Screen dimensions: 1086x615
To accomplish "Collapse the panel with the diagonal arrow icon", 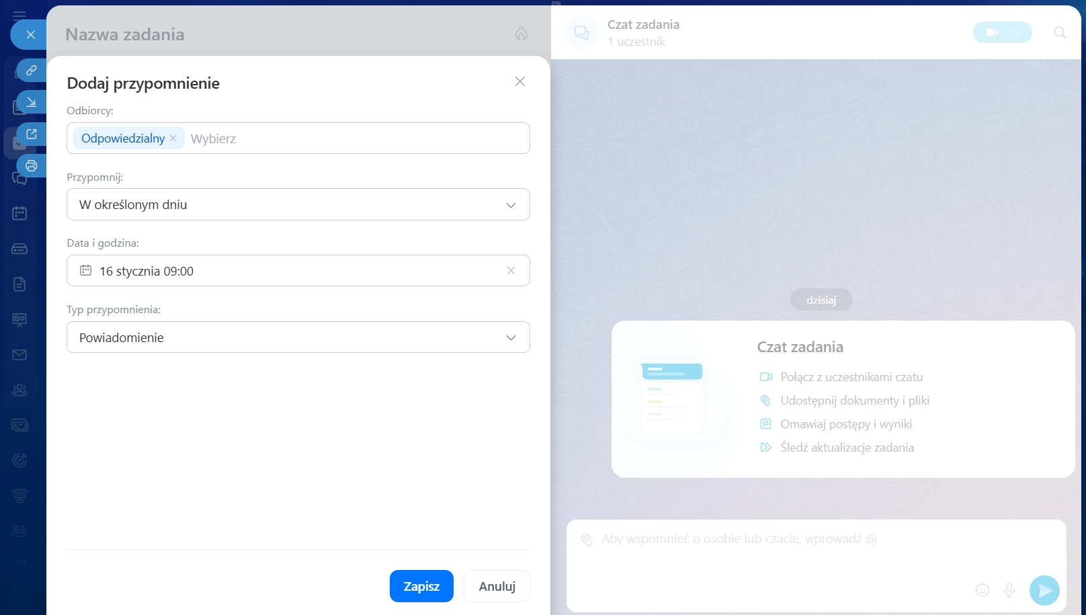I will click(32, 102).
